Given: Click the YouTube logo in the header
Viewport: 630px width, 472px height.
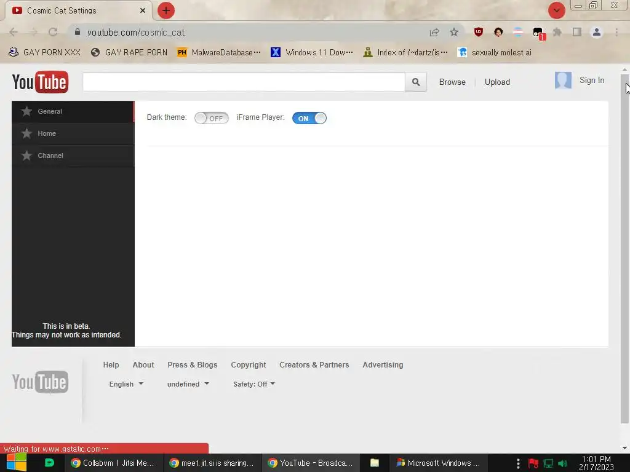Looking at the screenshot, I should tap(40, 82).
